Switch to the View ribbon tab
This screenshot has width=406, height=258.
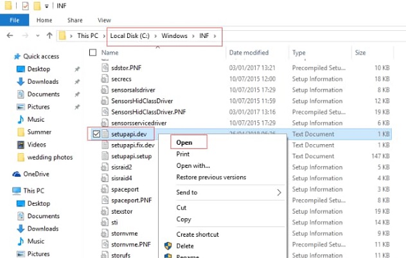[104, 20]
